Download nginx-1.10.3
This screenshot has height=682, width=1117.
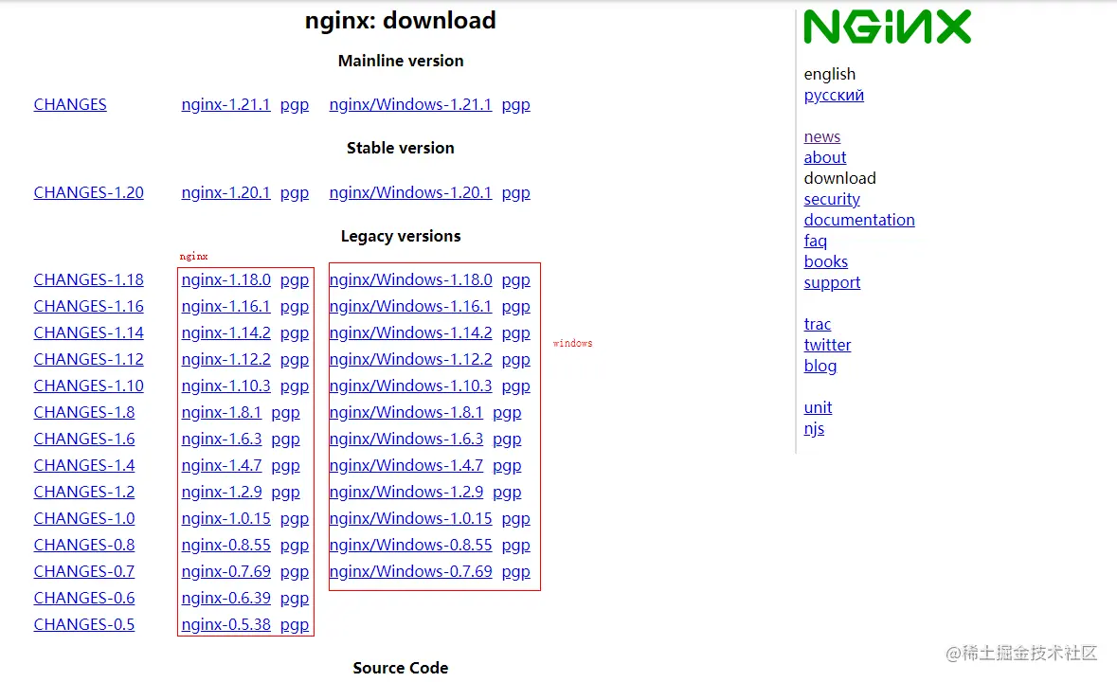tap(225, 386)
